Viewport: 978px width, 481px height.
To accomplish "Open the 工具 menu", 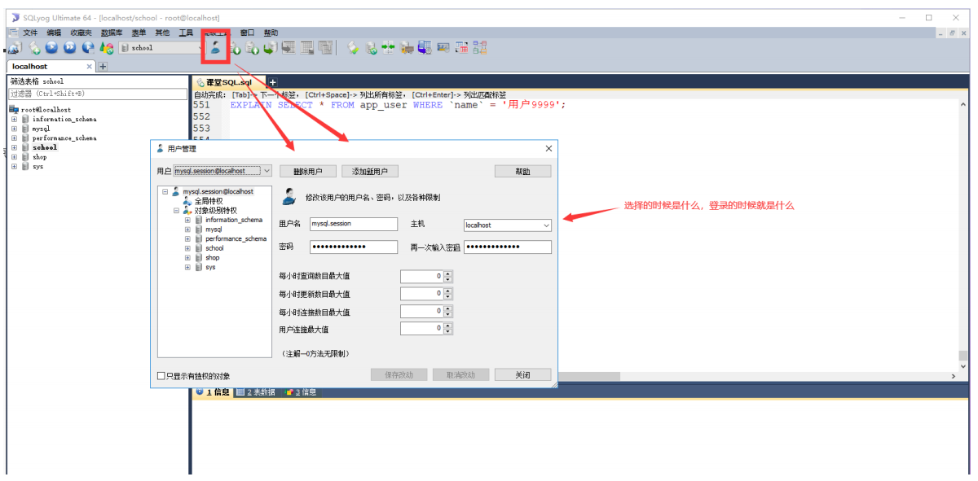I will tap(187, 33).
